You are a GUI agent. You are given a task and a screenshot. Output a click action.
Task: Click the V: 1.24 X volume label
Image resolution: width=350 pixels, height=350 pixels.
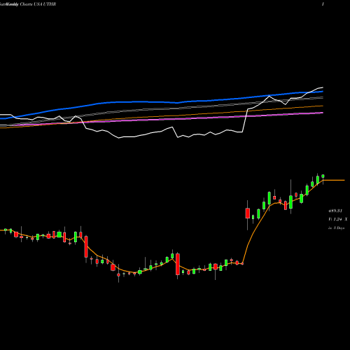click(337, 219)
